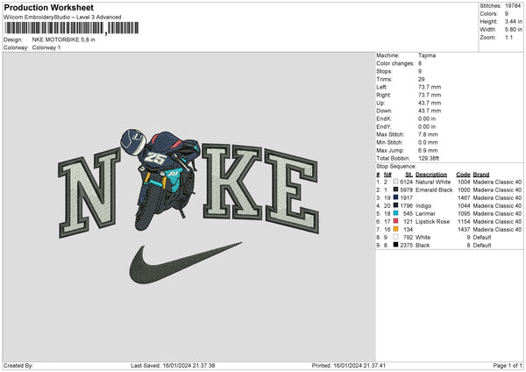The width and height of the screenshot is (526, 372).
Task: Select the White swatch in stop row 8
Action: [x=396, y=237]
